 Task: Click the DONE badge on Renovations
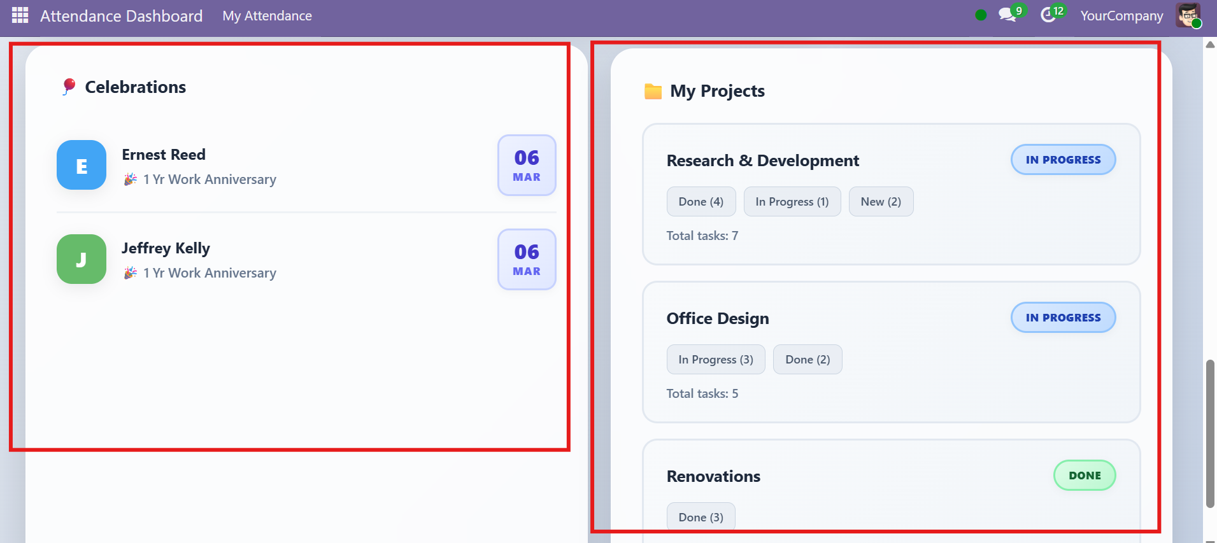[x=1085, y=476]
